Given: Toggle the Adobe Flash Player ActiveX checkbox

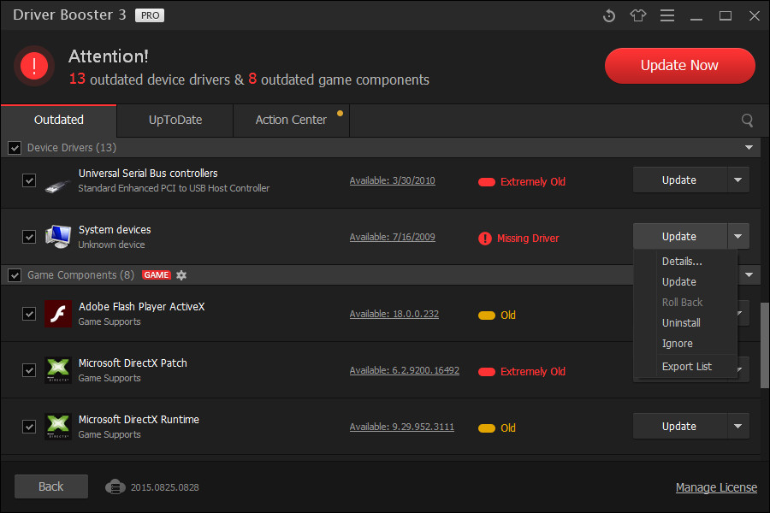Looking at the screenshot, I should pos(29,313).
